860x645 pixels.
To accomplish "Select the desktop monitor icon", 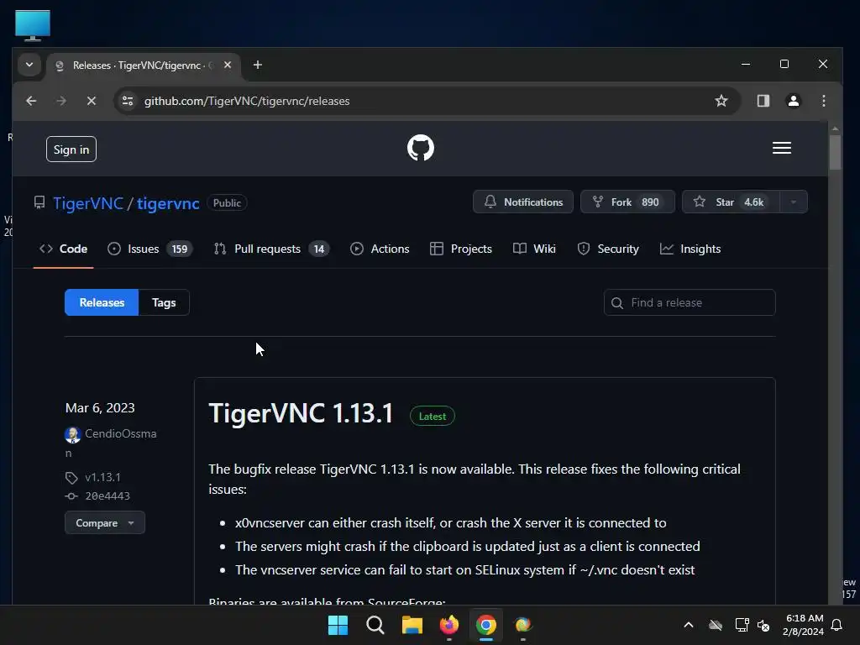I will coord(33,25).
